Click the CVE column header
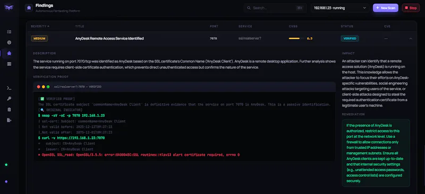 (x=387, y=27)
